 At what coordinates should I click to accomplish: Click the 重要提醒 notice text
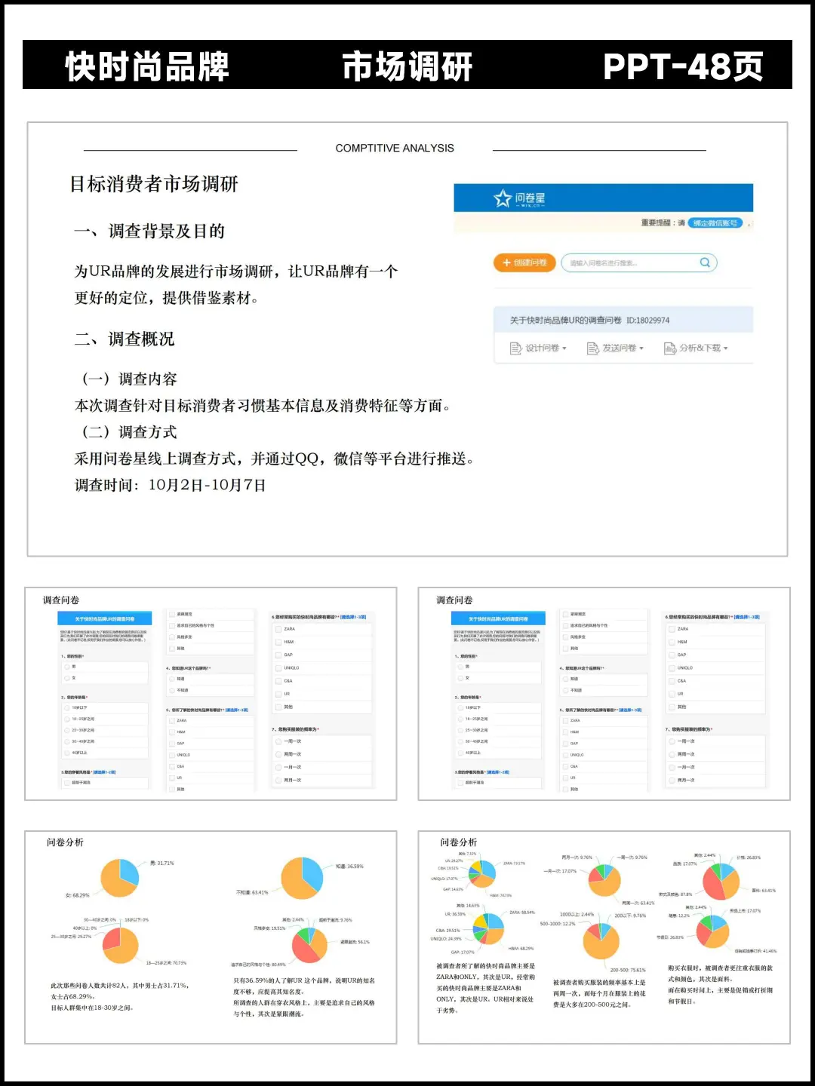[663, 223]
